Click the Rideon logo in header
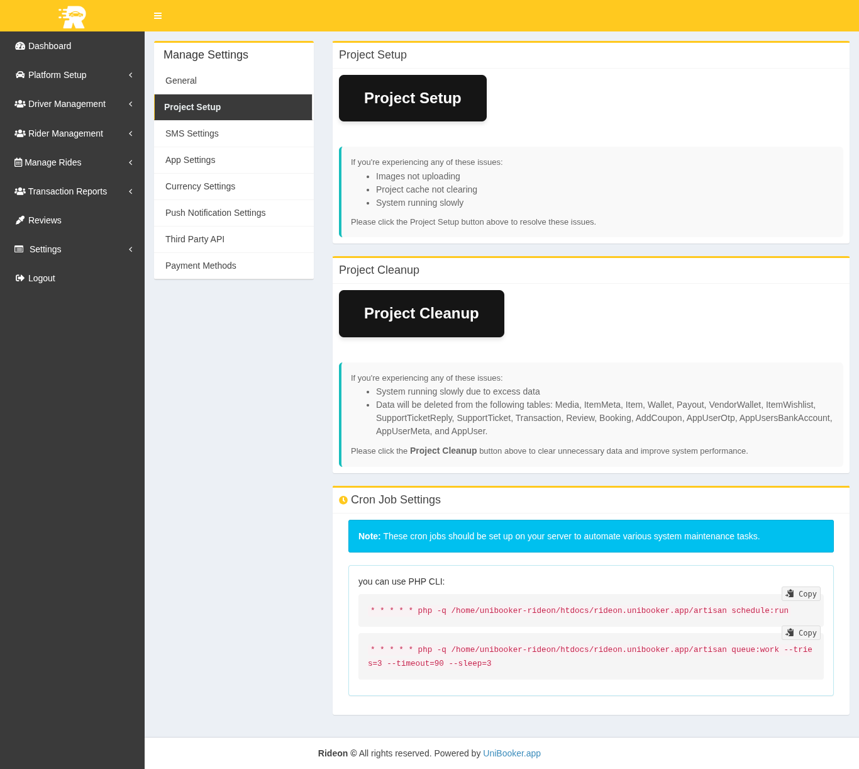This screenshot has width=859, height=769. click(x=72, y=16)
